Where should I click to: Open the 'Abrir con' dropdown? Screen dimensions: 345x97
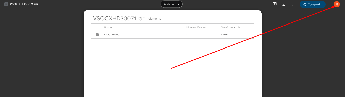172,4
